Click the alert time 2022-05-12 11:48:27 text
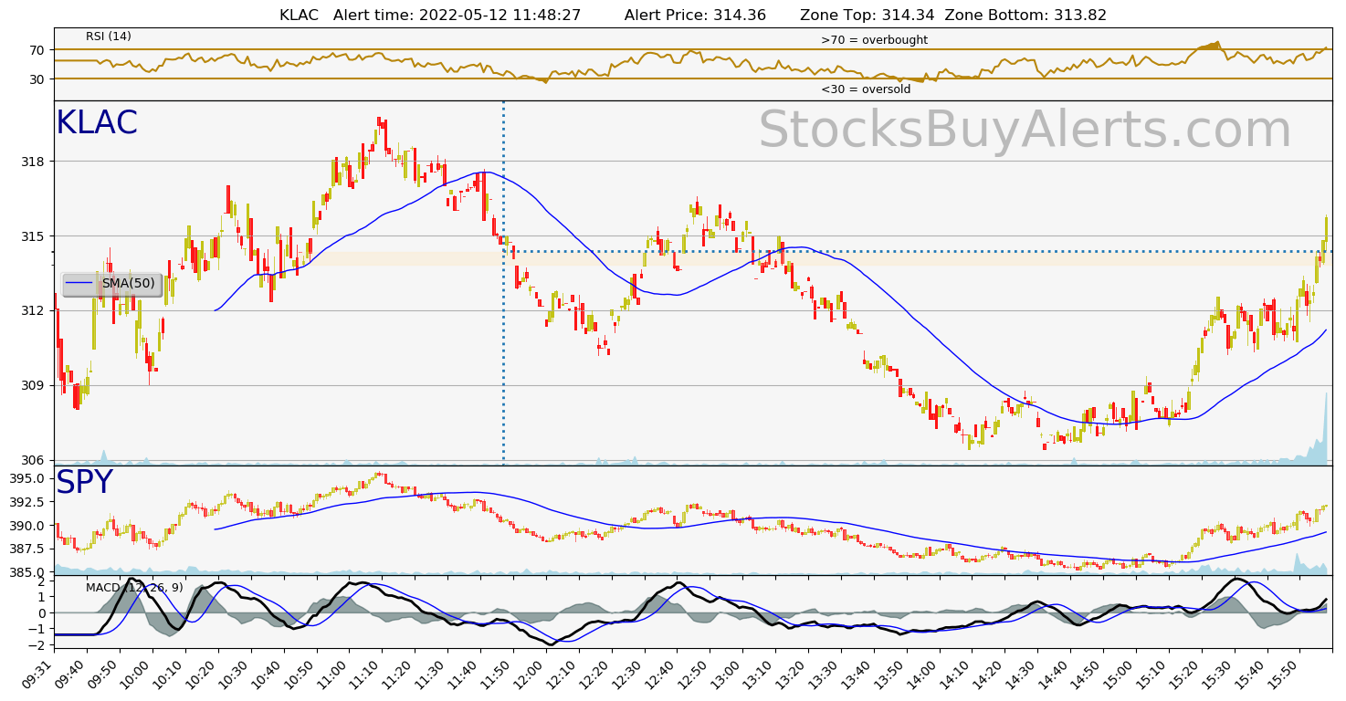 tap(458, 16)
